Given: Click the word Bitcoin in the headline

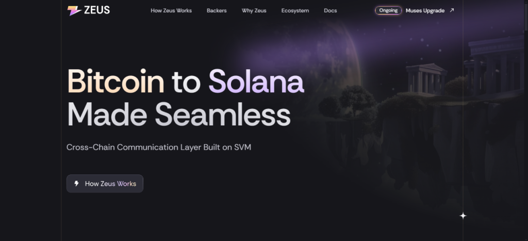Looking at the screenshot, I should [x=115, y=82].
